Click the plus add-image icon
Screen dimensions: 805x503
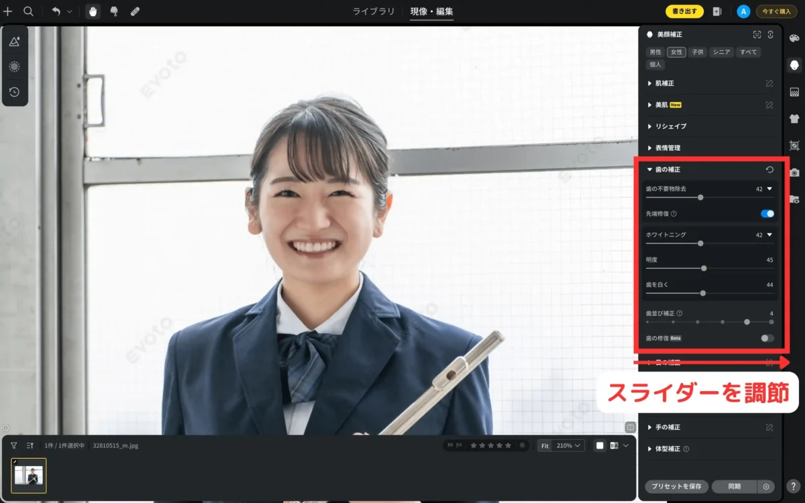8,11
